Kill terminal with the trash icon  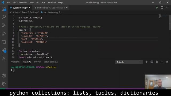point(157,62)
